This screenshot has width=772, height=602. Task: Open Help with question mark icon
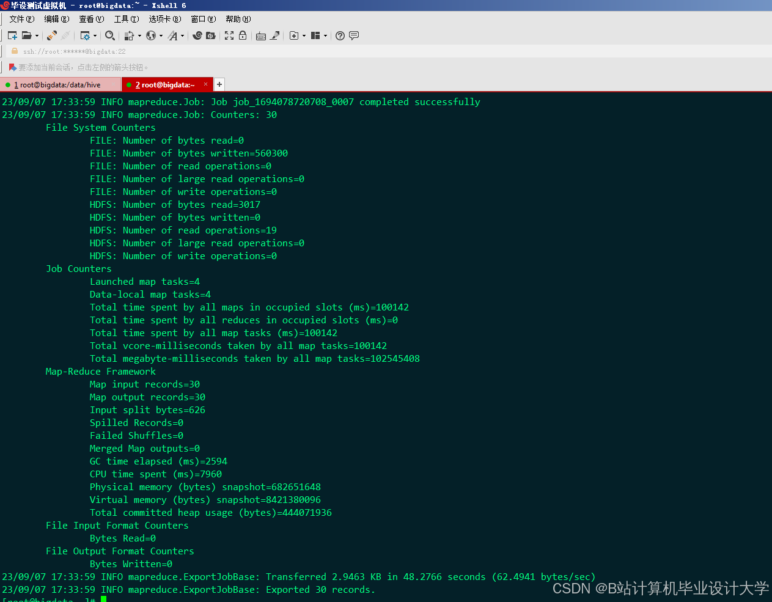[340, 35]
